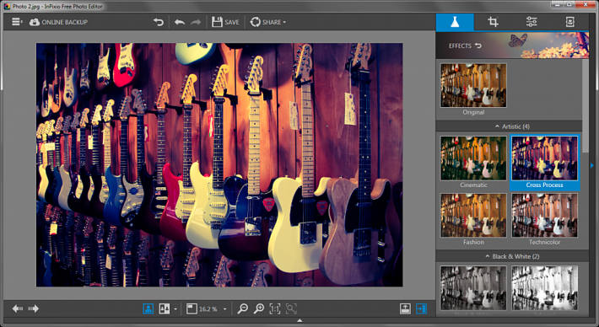The height and width of the screenshot is (327, 599).
Task: Click the main guitar photo canvas
Action: tap(219, 165)
